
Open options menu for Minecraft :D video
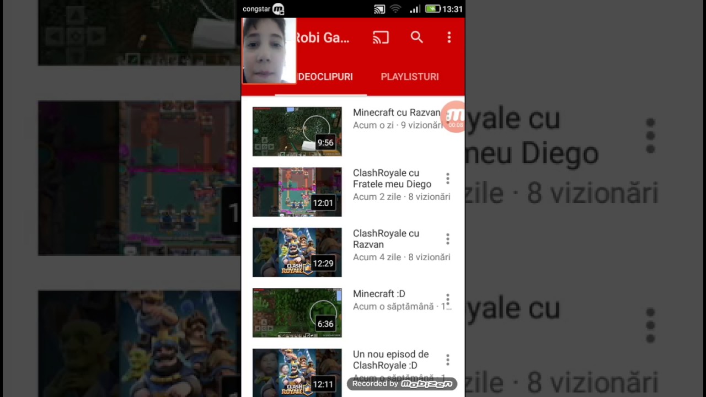pos(448,299)
